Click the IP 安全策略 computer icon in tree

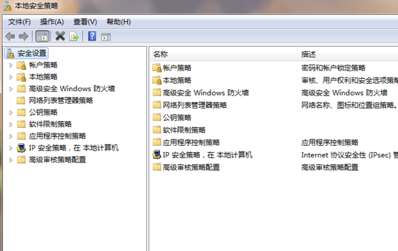click(21, 148)
